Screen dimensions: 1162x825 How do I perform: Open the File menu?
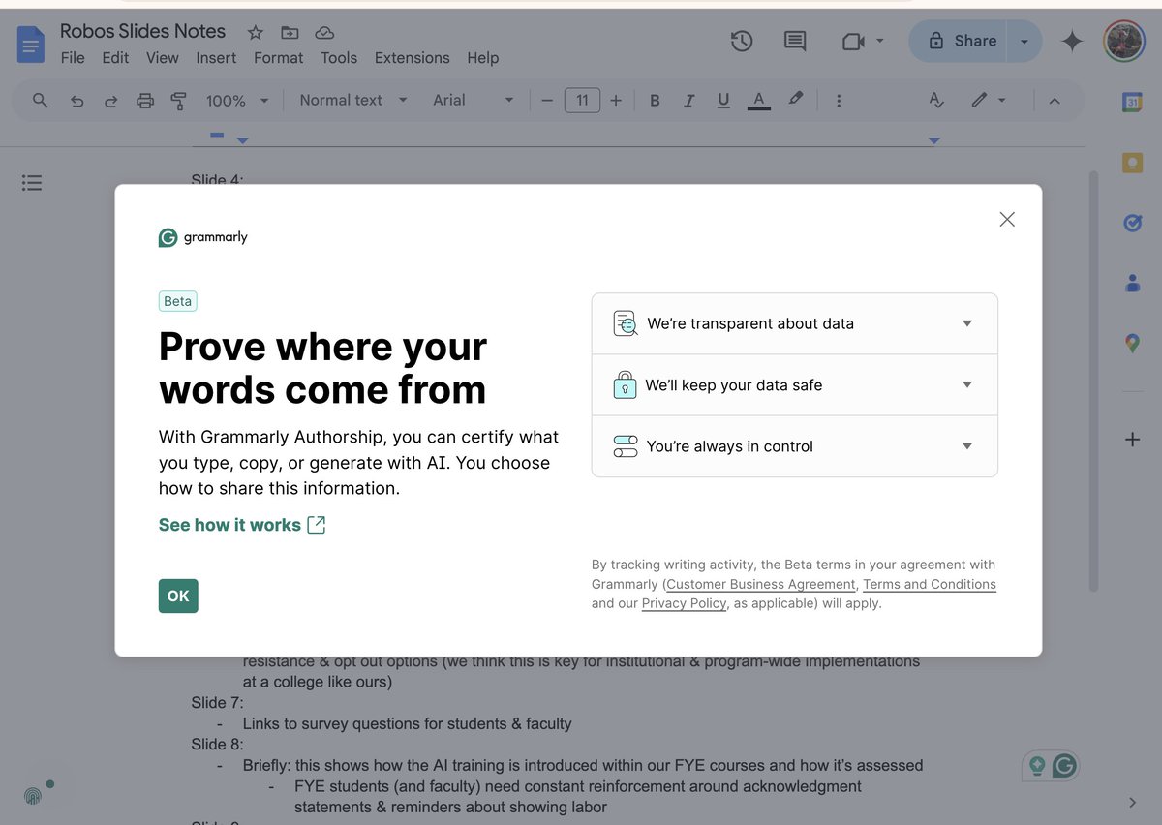tap(73, 58)
